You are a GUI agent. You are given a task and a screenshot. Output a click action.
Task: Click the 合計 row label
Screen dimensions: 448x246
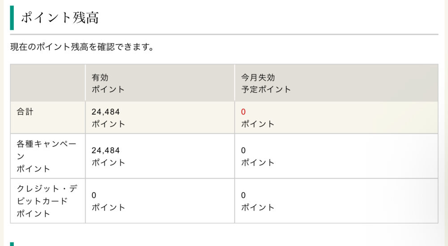pyautogui.click(x=25, y=112)
